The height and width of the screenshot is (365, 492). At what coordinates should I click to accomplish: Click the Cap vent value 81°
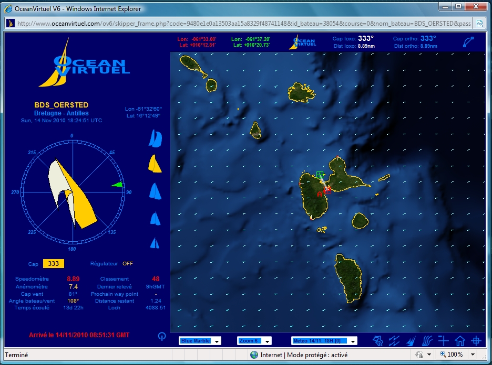tap(73, 294)
